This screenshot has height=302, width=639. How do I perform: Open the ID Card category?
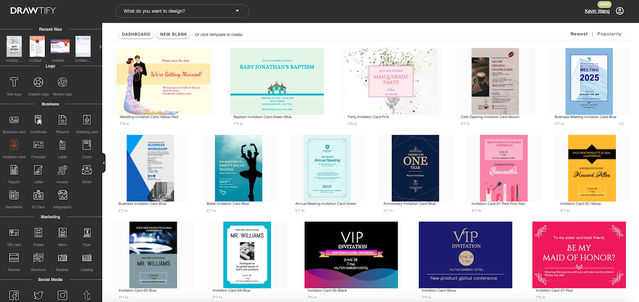(x=38, y=194)
